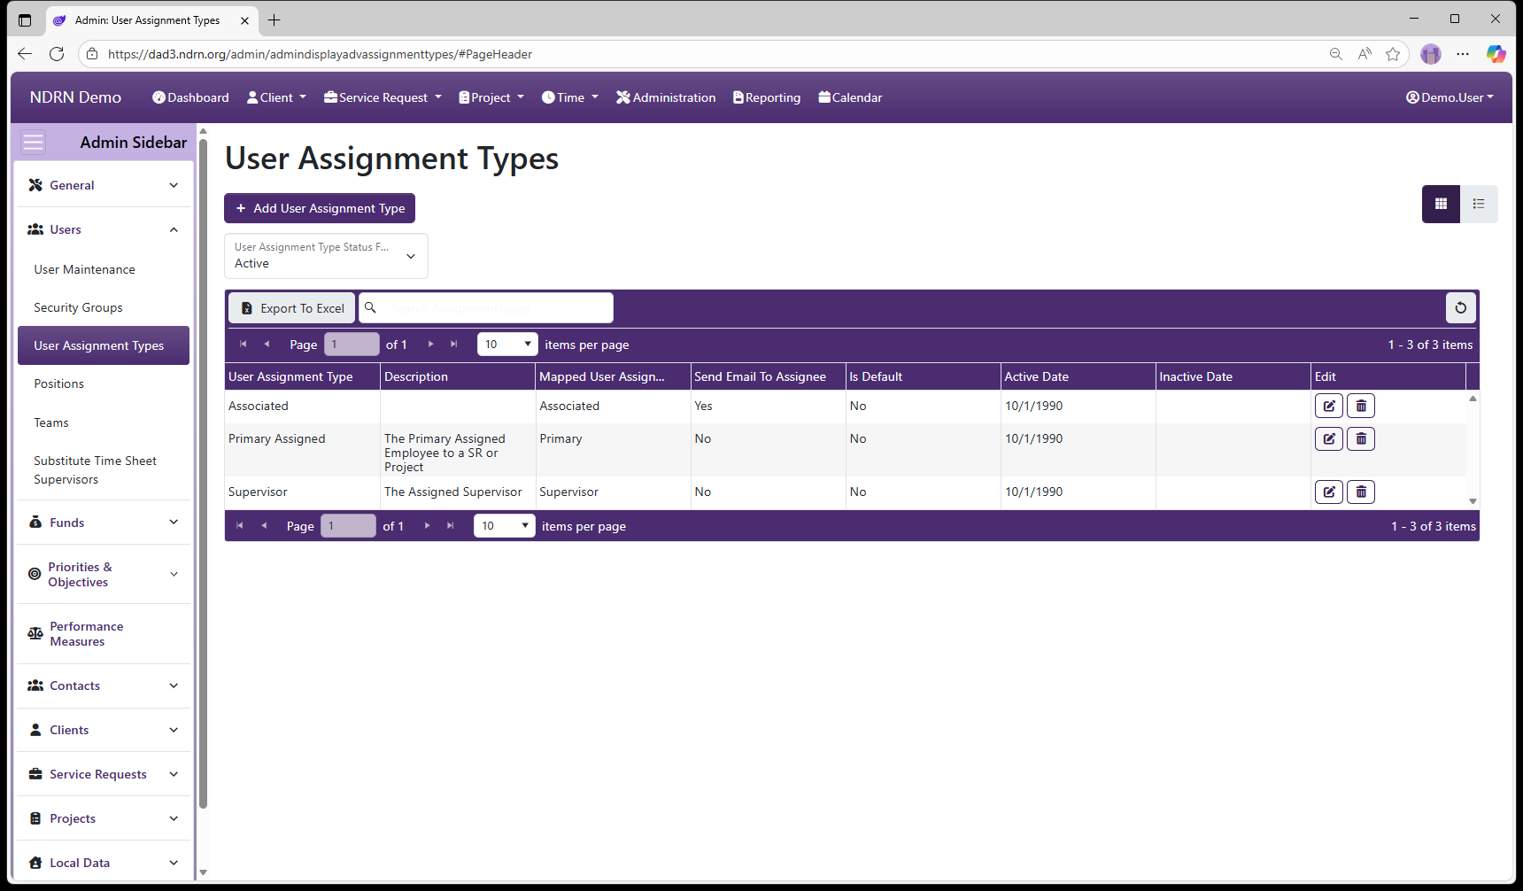
Task: Open User Maintenance in sidebar
Action: coord(104,269)
